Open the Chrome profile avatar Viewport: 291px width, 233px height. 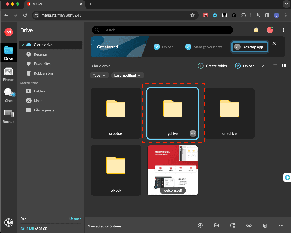[x=277, y=15]
